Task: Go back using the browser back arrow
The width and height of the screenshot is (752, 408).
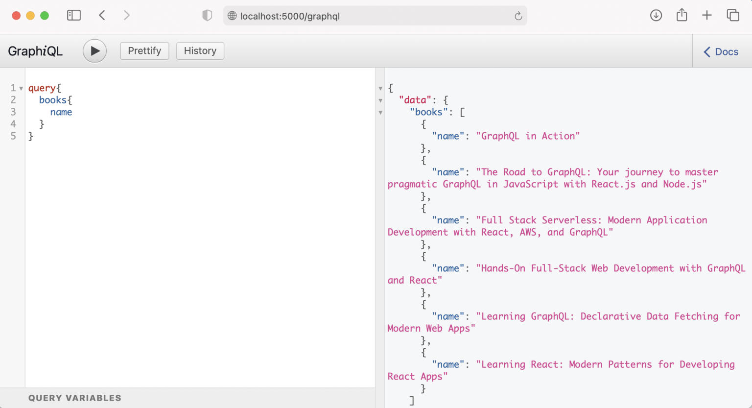Action: click(102, 16)
